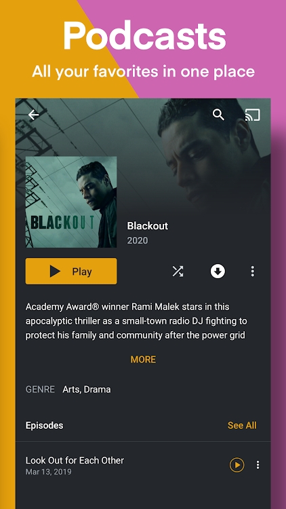Open the Look Out for Each Other title
Viewport: 286px width, 509px height.
coord(75,460)
